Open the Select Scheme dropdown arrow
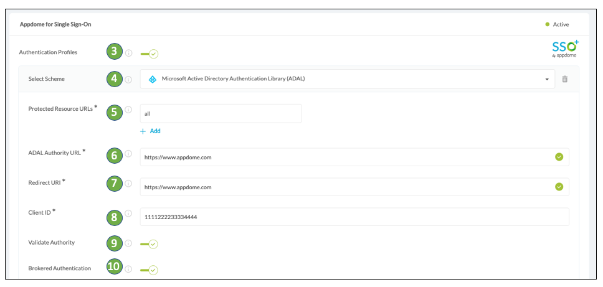 [547, 79]
